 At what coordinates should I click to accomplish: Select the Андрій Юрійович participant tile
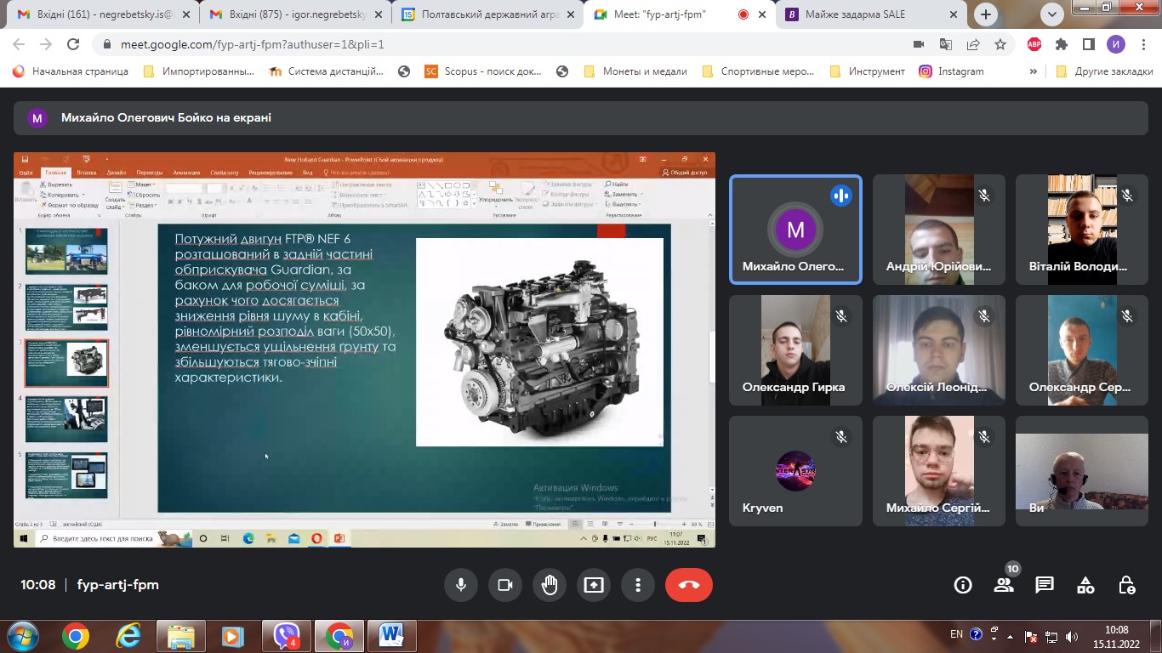[939, 230]
